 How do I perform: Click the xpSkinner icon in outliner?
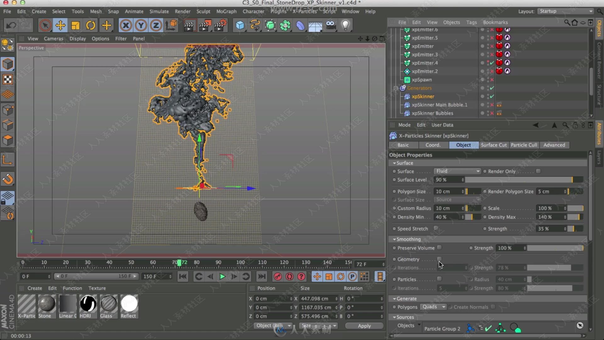click(407, 96)
